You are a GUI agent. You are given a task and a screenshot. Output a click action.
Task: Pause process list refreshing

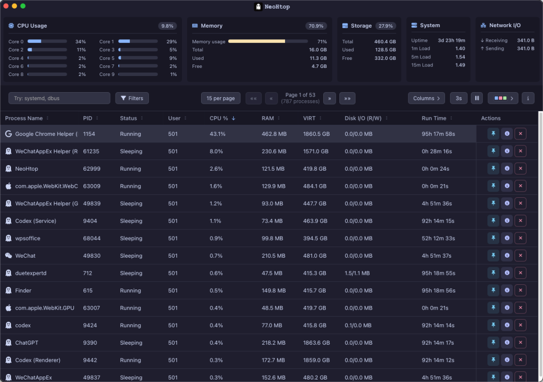pos(477,98)
